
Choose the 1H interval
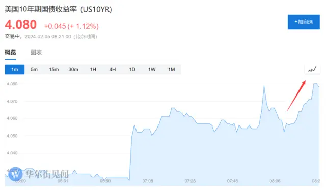93,69
